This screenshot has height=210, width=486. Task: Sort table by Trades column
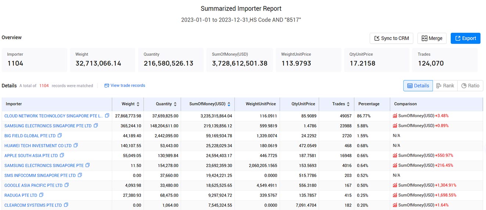coord(348,104)
